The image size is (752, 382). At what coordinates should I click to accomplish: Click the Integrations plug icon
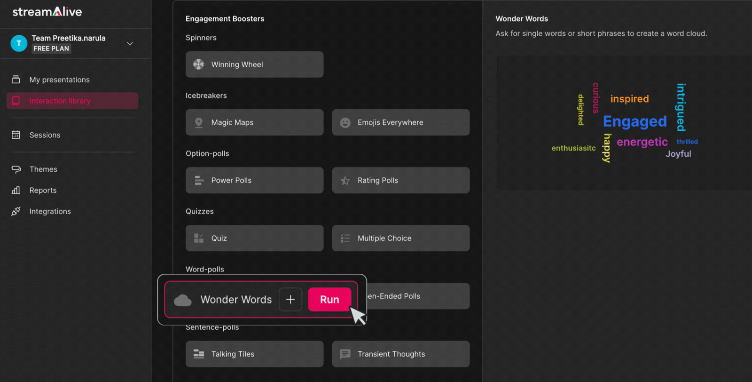point(16,211)
